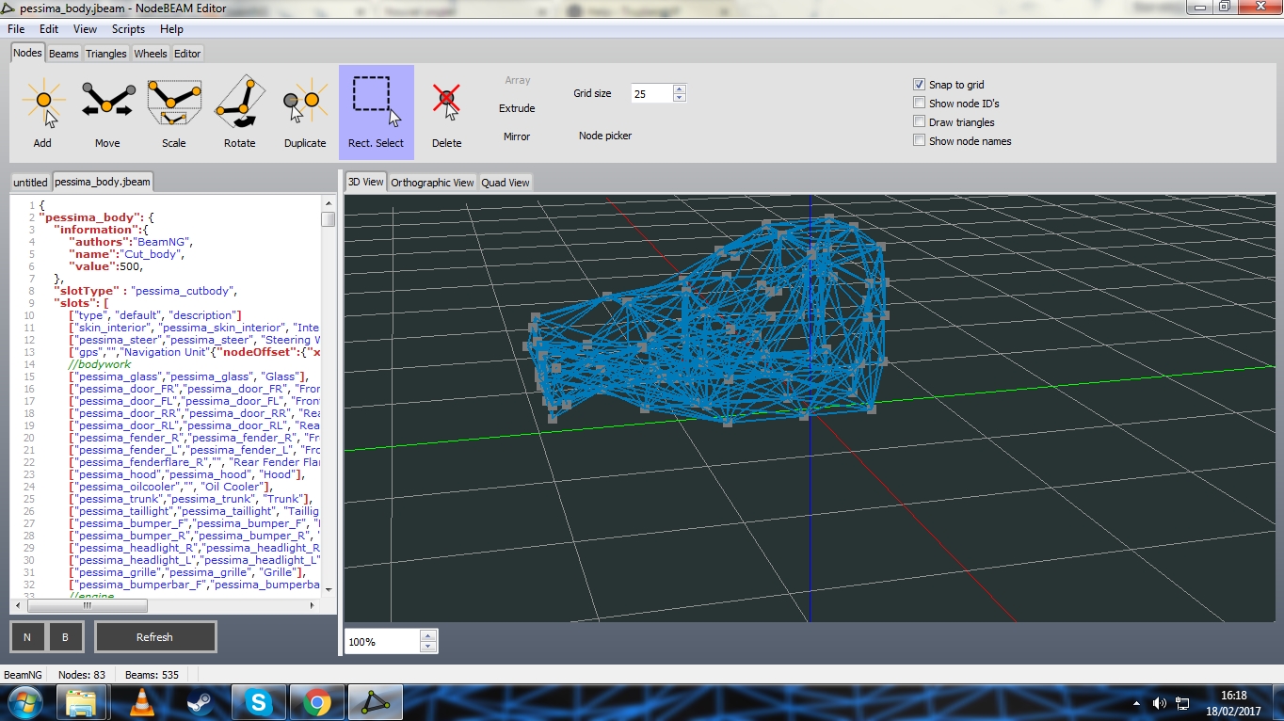Open the Help menu
Screen dimensions: 1284x721
171,29
